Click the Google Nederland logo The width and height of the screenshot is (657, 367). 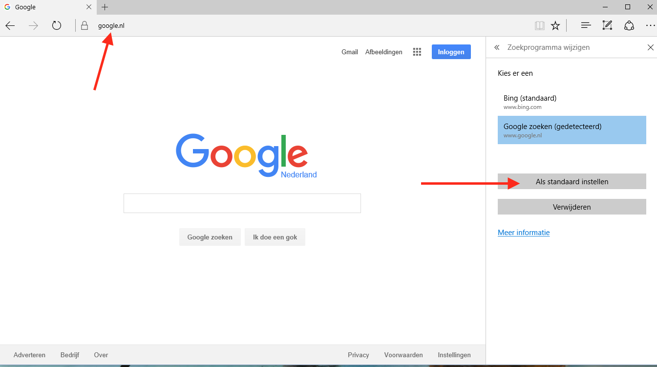pos(246,155)
